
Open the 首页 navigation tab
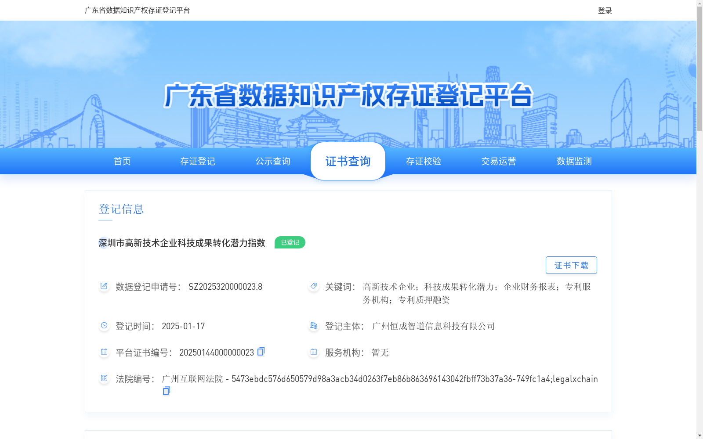tap(122, 161)
